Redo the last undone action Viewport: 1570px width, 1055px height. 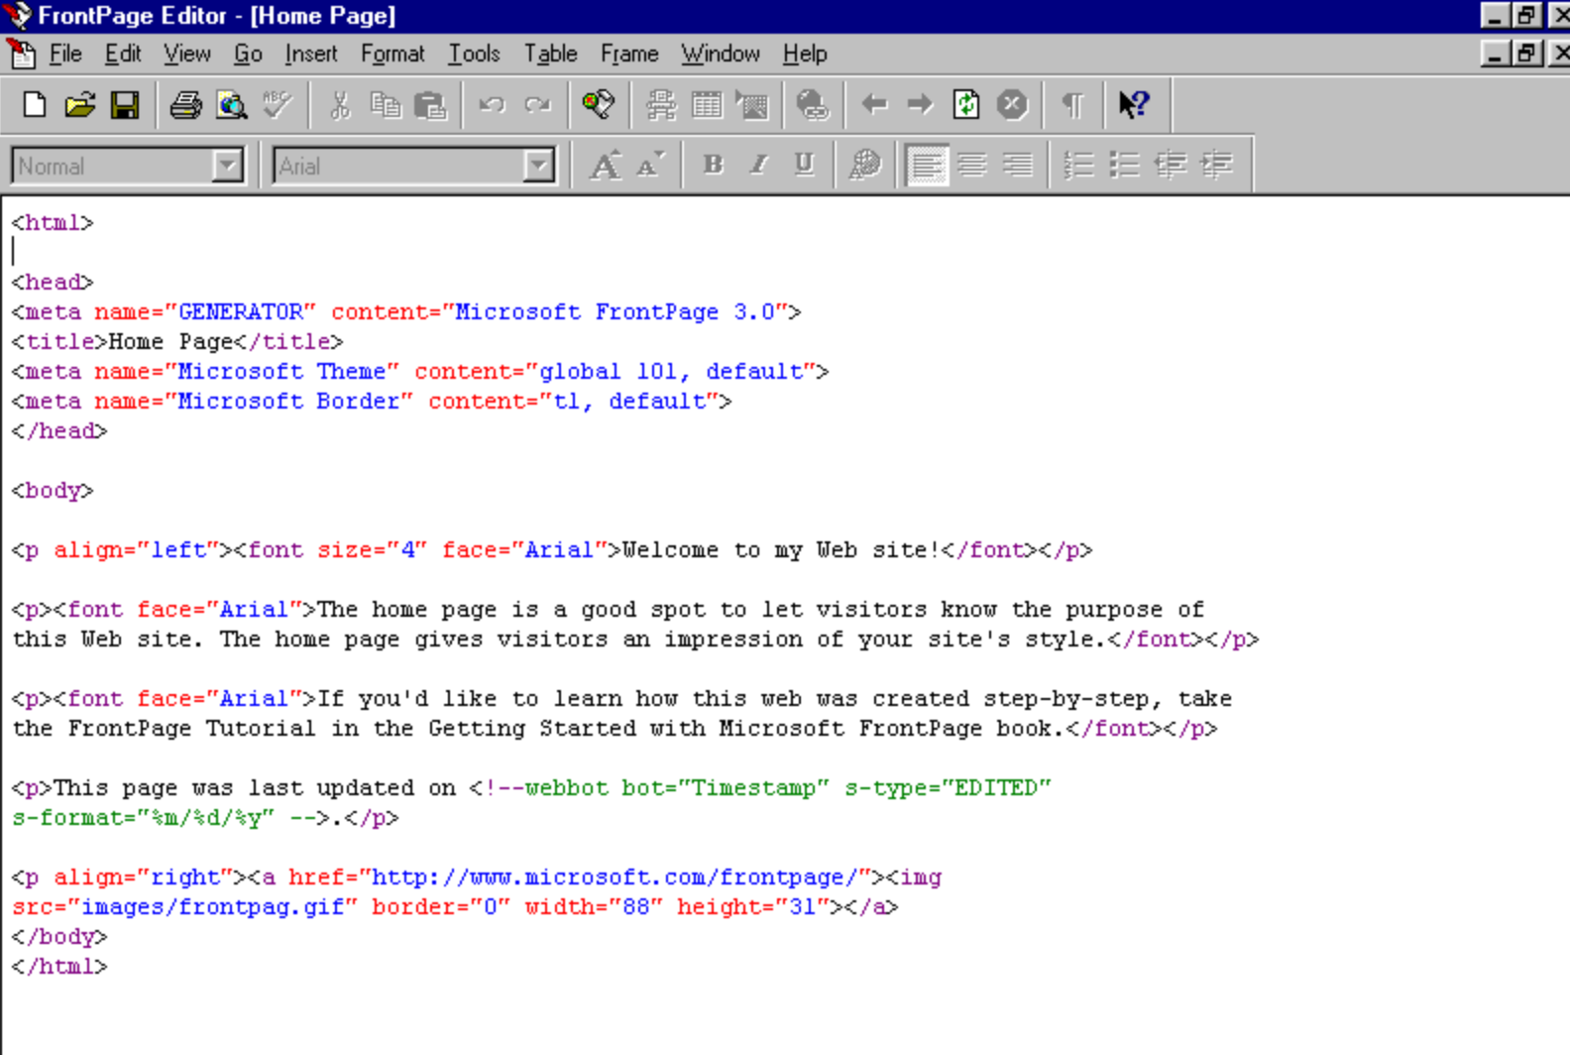pos(537,104)
